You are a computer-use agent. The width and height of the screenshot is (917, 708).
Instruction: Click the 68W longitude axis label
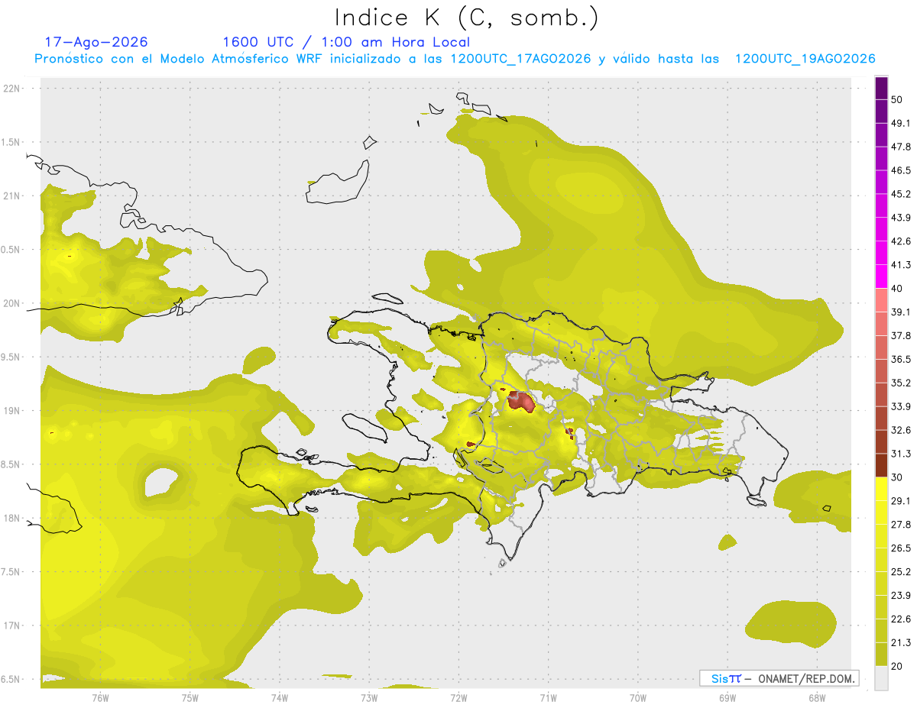click(x=816, y=697)
